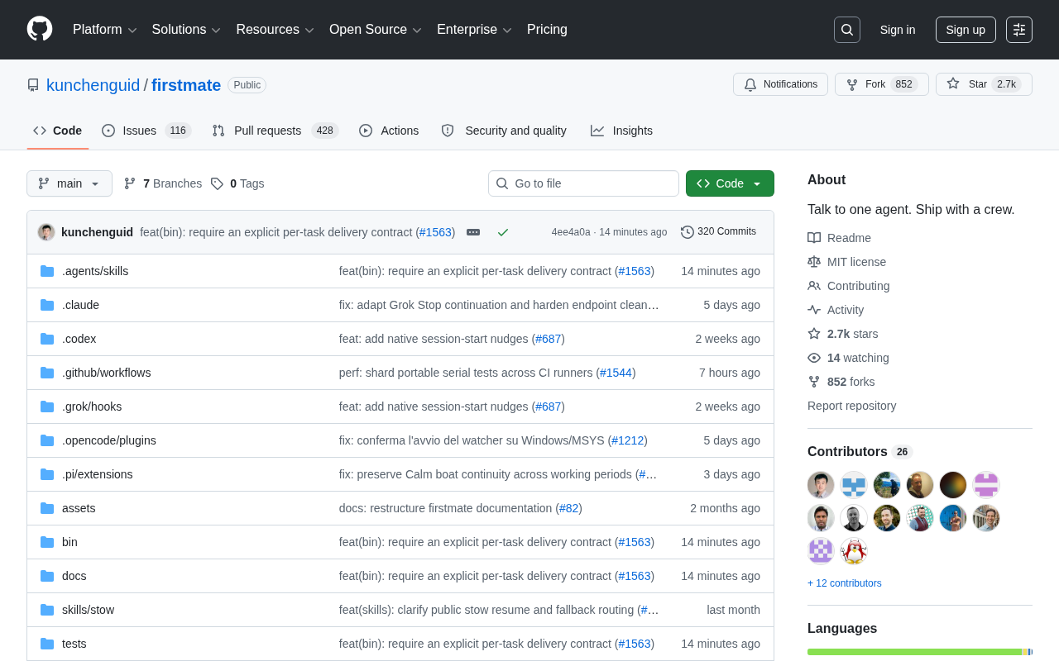Focus the Go to file input
Image resolution: width=1059 pixels, height=661 pixels.
pos(583,183)
